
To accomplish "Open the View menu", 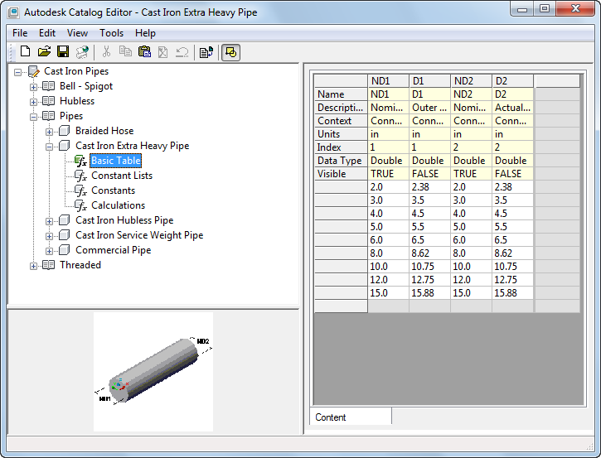I will (x=77, y=33).
